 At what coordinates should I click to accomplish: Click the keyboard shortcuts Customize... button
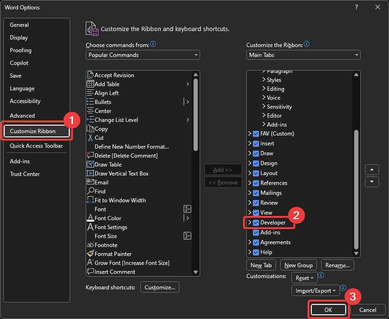click(160, 287)
